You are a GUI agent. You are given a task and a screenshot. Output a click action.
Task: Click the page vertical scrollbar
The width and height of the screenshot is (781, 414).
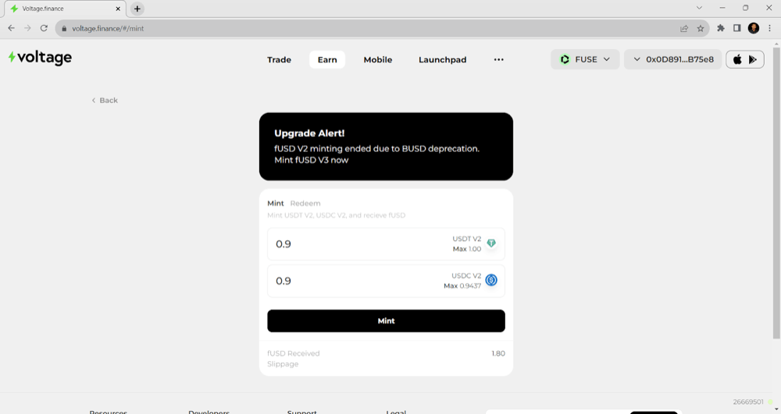pos(776,193)
